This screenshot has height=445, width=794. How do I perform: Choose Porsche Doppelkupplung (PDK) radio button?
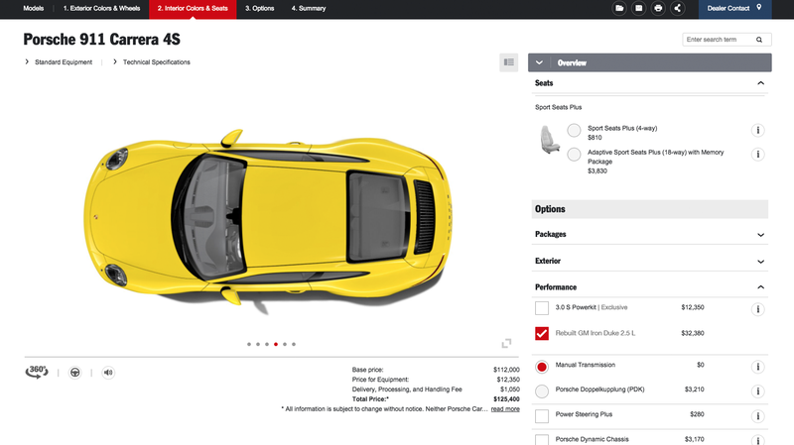click(542, 390)
